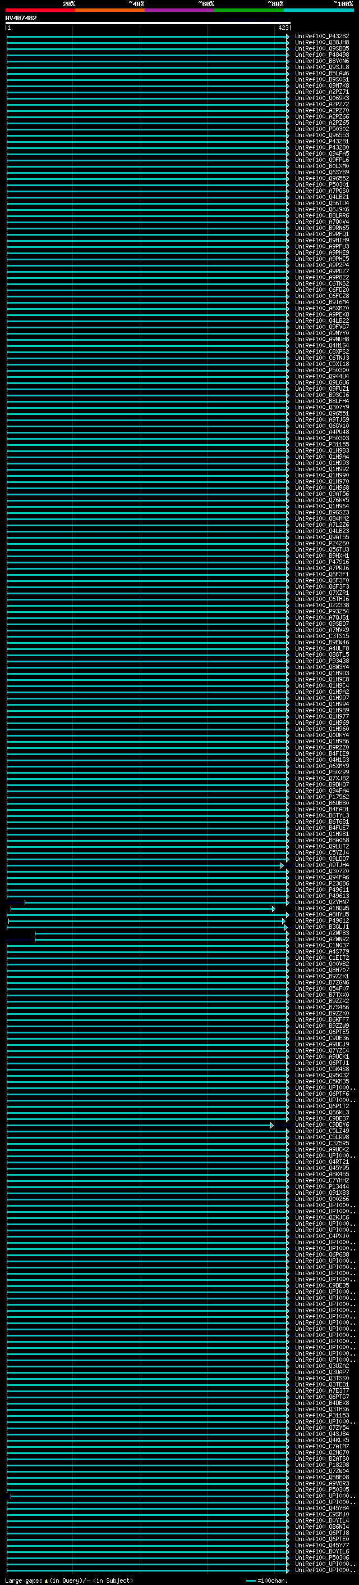
Task: Select hit label UniRef100_A2PZ71
Action: pyautogui.click(x=321, y=92)
